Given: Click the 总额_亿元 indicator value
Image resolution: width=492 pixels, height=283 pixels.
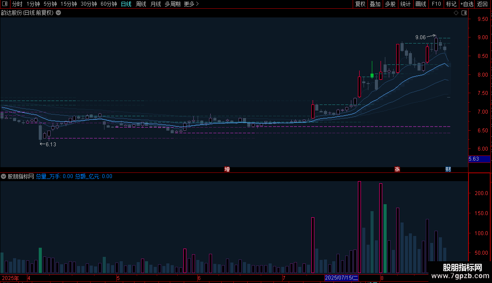Looking at the screenshot, I should [94, 176].
